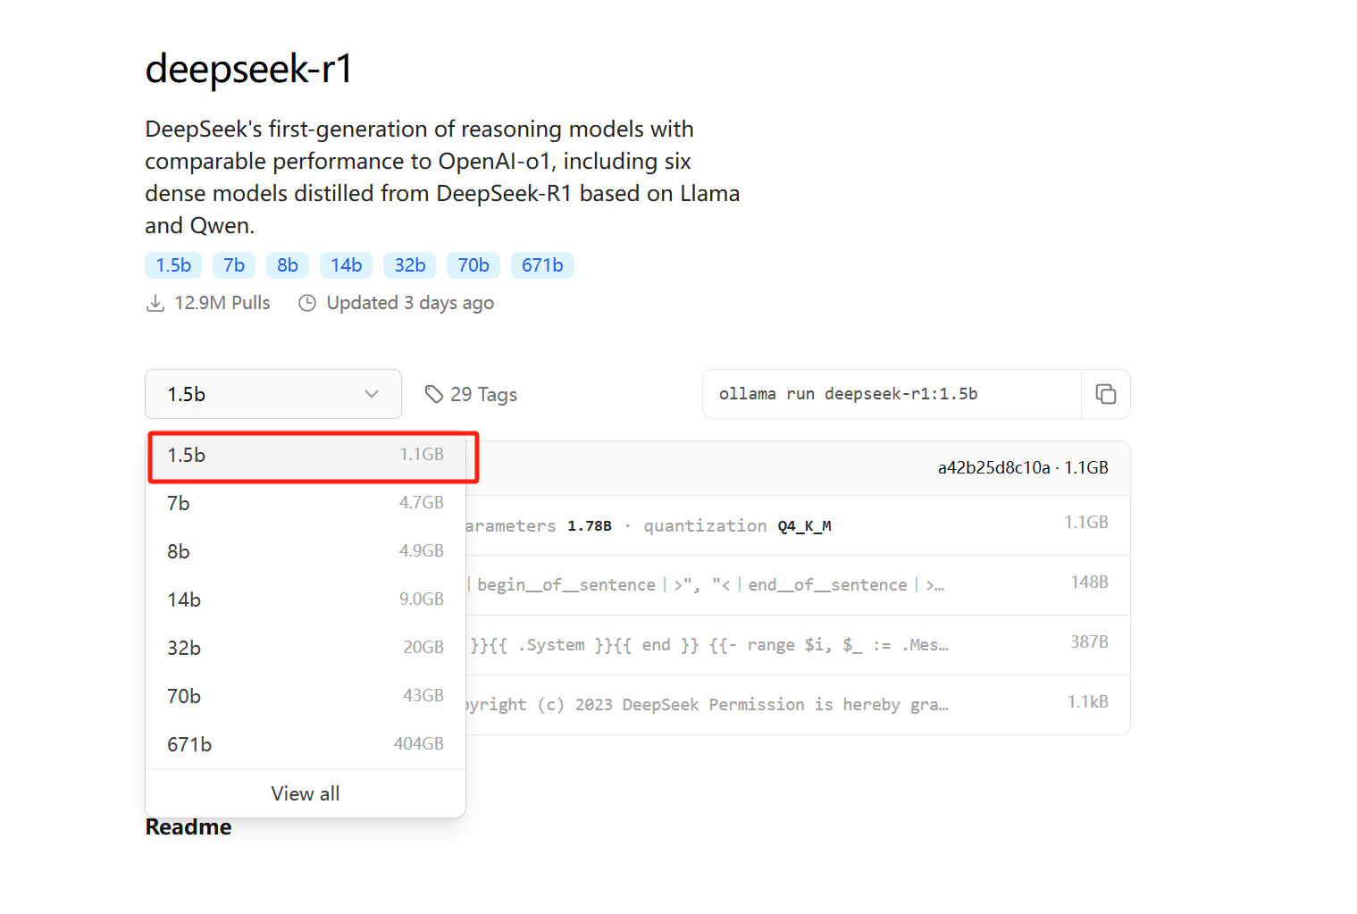
Task: Open the parameters 1.78B quantization row
Action: click(x=798, y=525)
